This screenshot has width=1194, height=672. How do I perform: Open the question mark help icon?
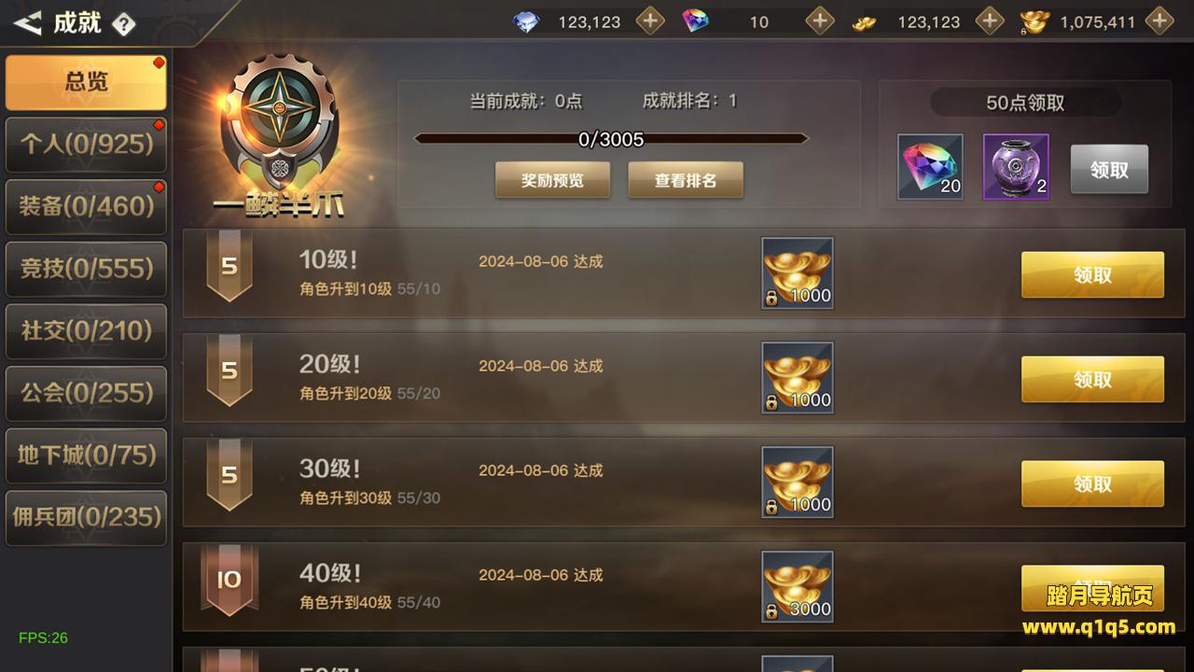tap(123, 24)
